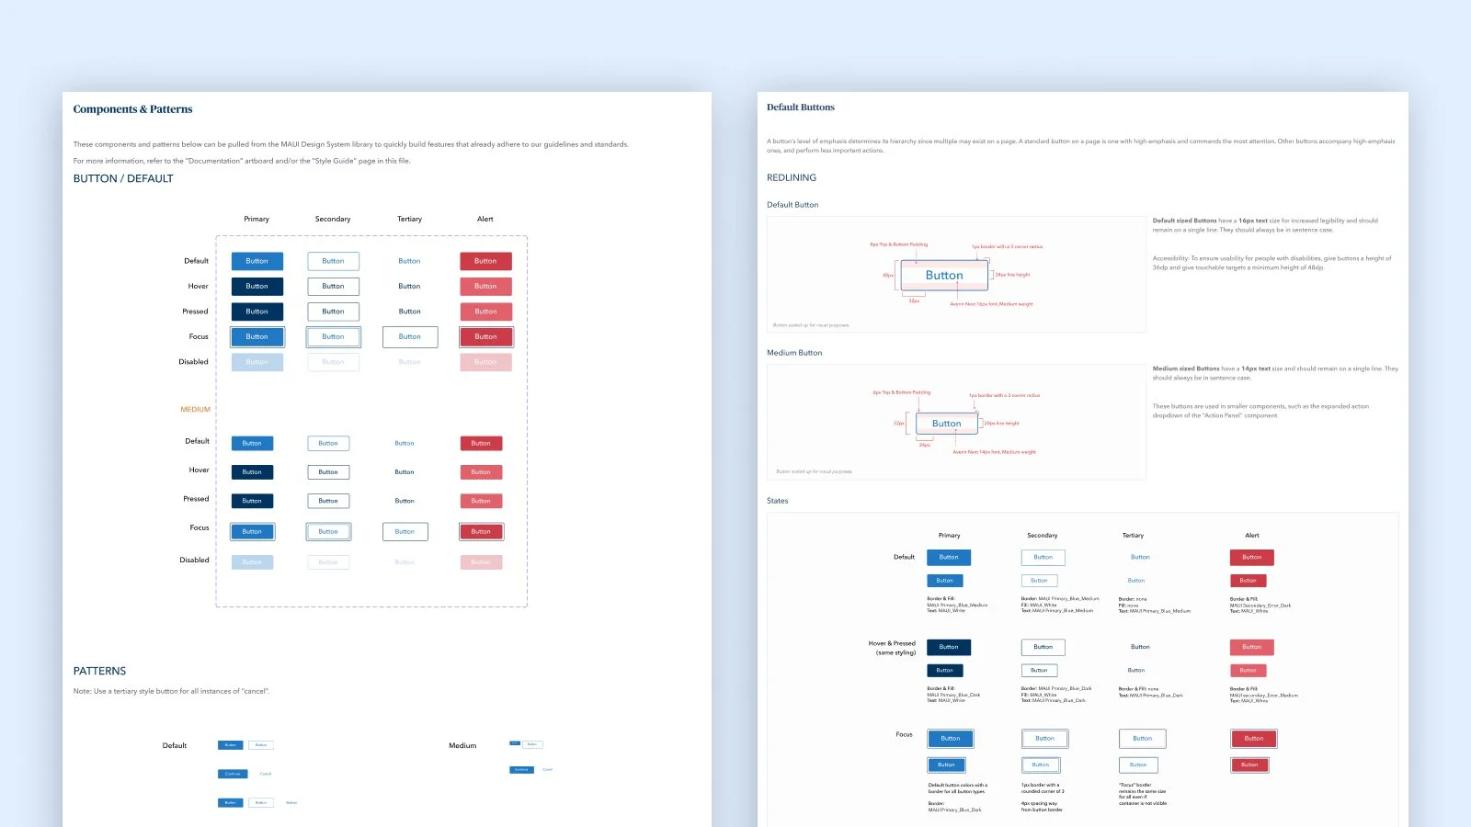Click the "Tertiary" column header on the Components page
Viewport: 1471px width, 827px height.
click(x=410, y=220)
